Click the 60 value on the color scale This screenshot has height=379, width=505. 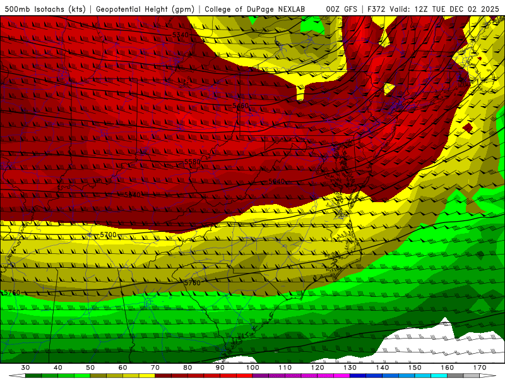(122, 368)
